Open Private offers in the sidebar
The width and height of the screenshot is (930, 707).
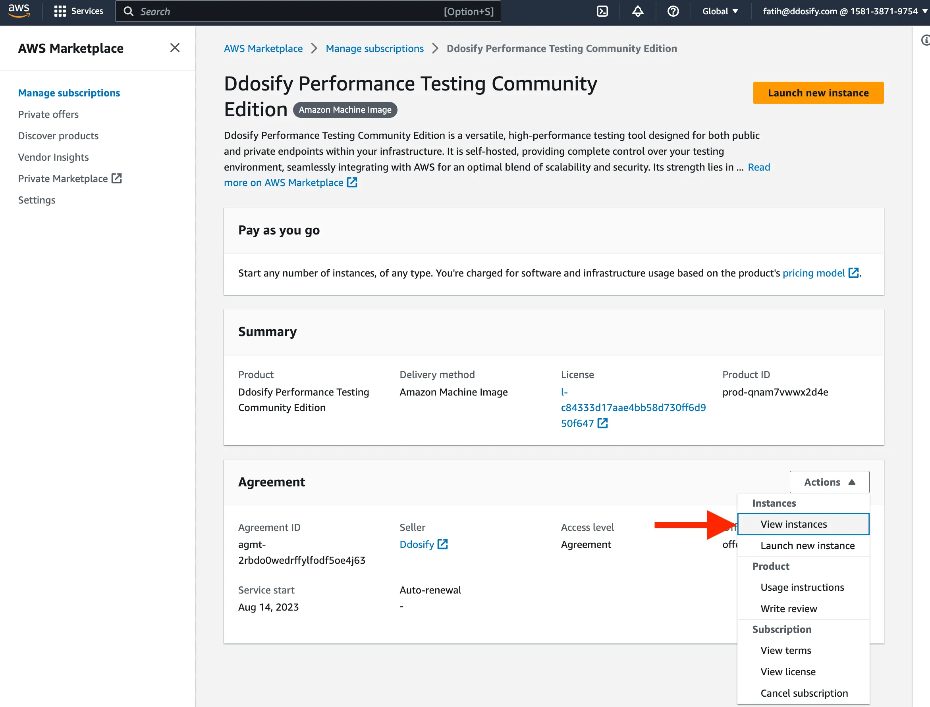coord(48,115)
